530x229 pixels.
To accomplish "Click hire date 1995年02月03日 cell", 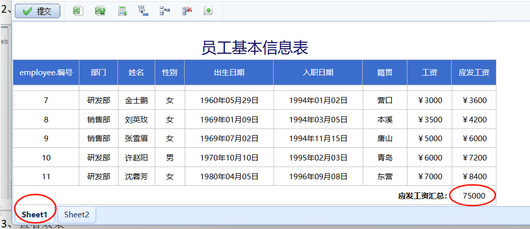I will pos(318,158).
